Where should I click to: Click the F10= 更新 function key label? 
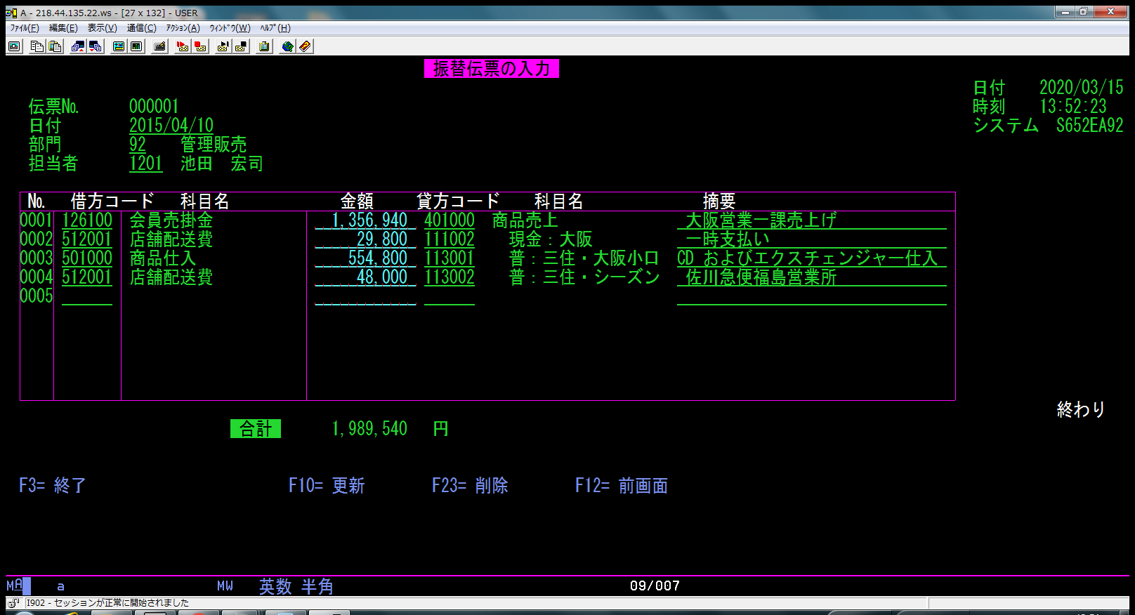[x=327, y=485]
